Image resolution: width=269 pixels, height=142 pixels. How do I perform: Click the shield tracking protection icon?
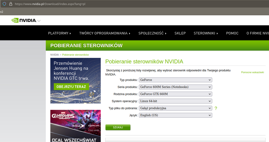pyautogui.click(x=4, y=4)
